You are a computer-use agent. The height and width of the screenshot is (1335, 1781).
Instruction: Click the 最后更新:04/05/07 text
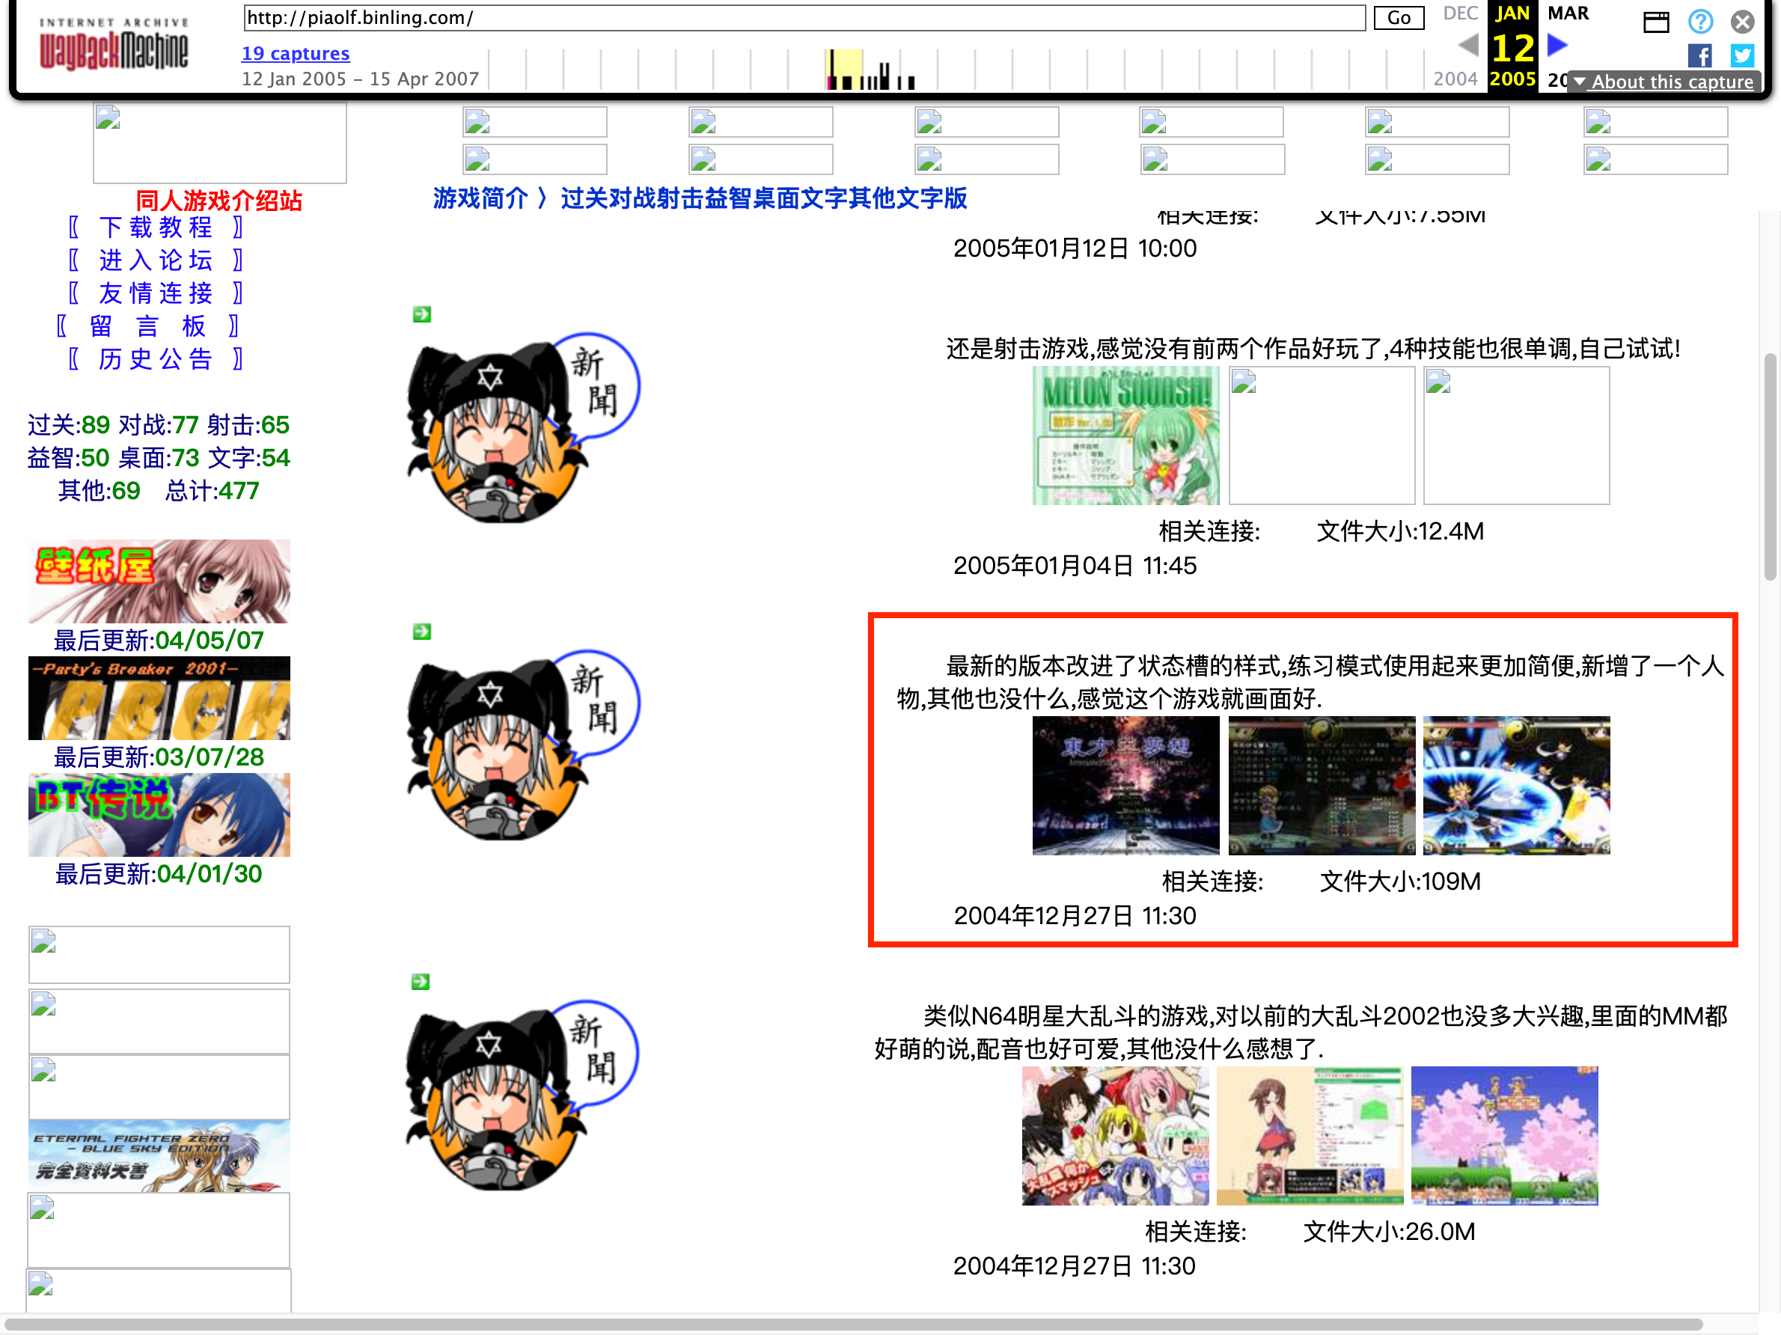click(x=159, y=640)
